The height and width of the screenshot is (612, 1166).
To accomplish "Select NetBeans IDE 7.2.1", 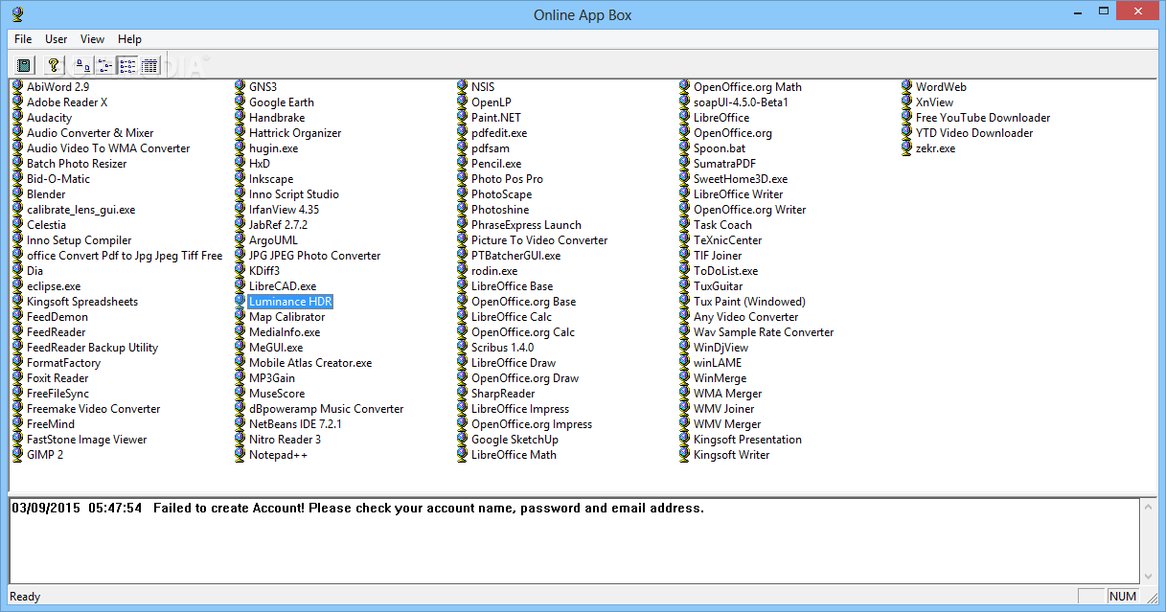I will click(295, 424).
